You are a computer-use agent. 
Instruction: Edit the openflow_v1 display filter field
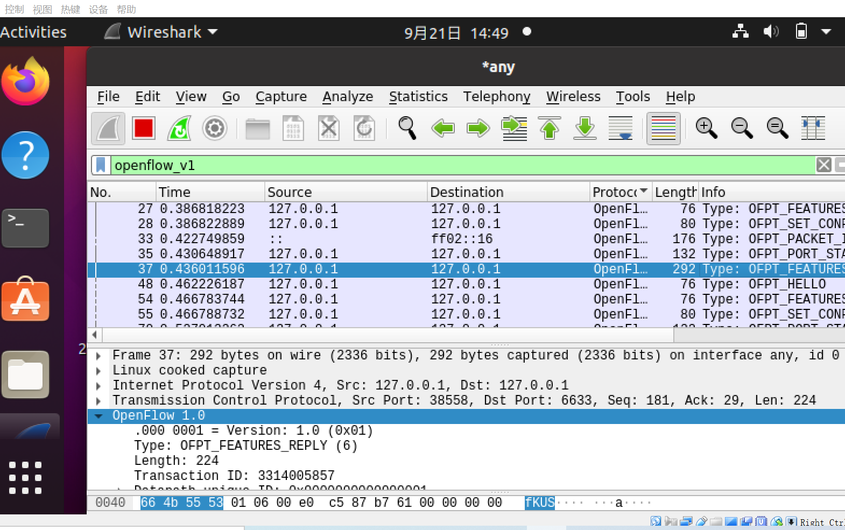point(463,165)
